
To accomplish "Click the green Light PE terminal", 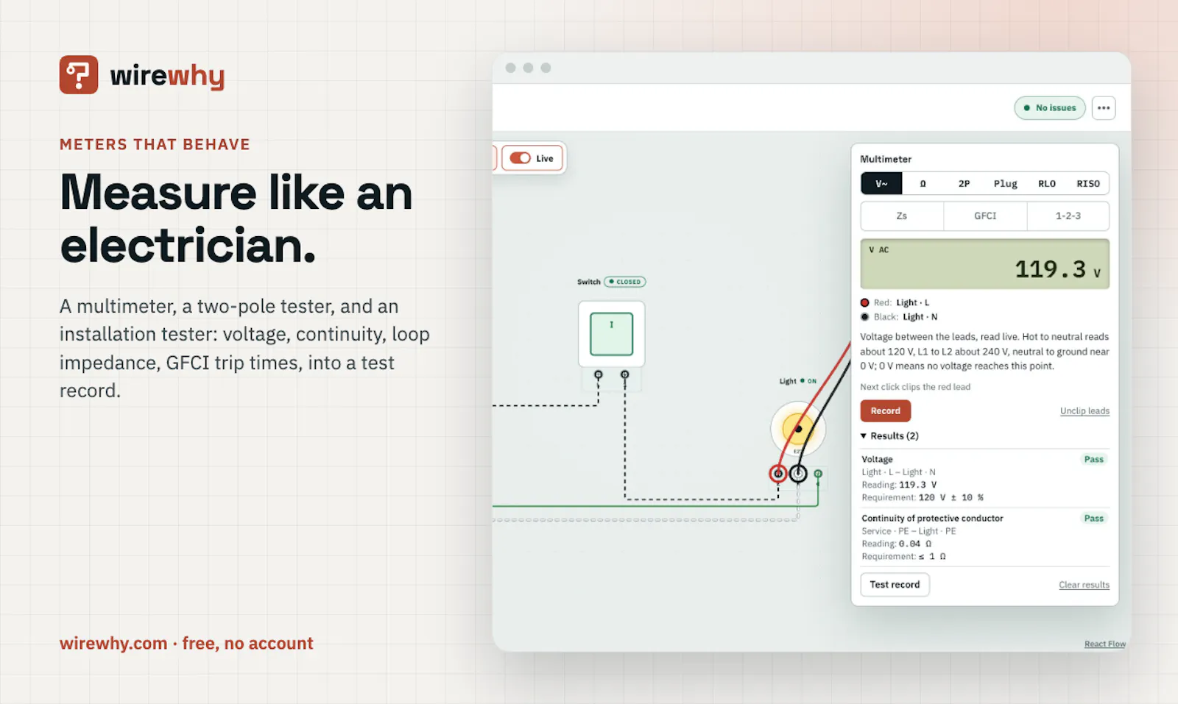I will click(818, 474).
